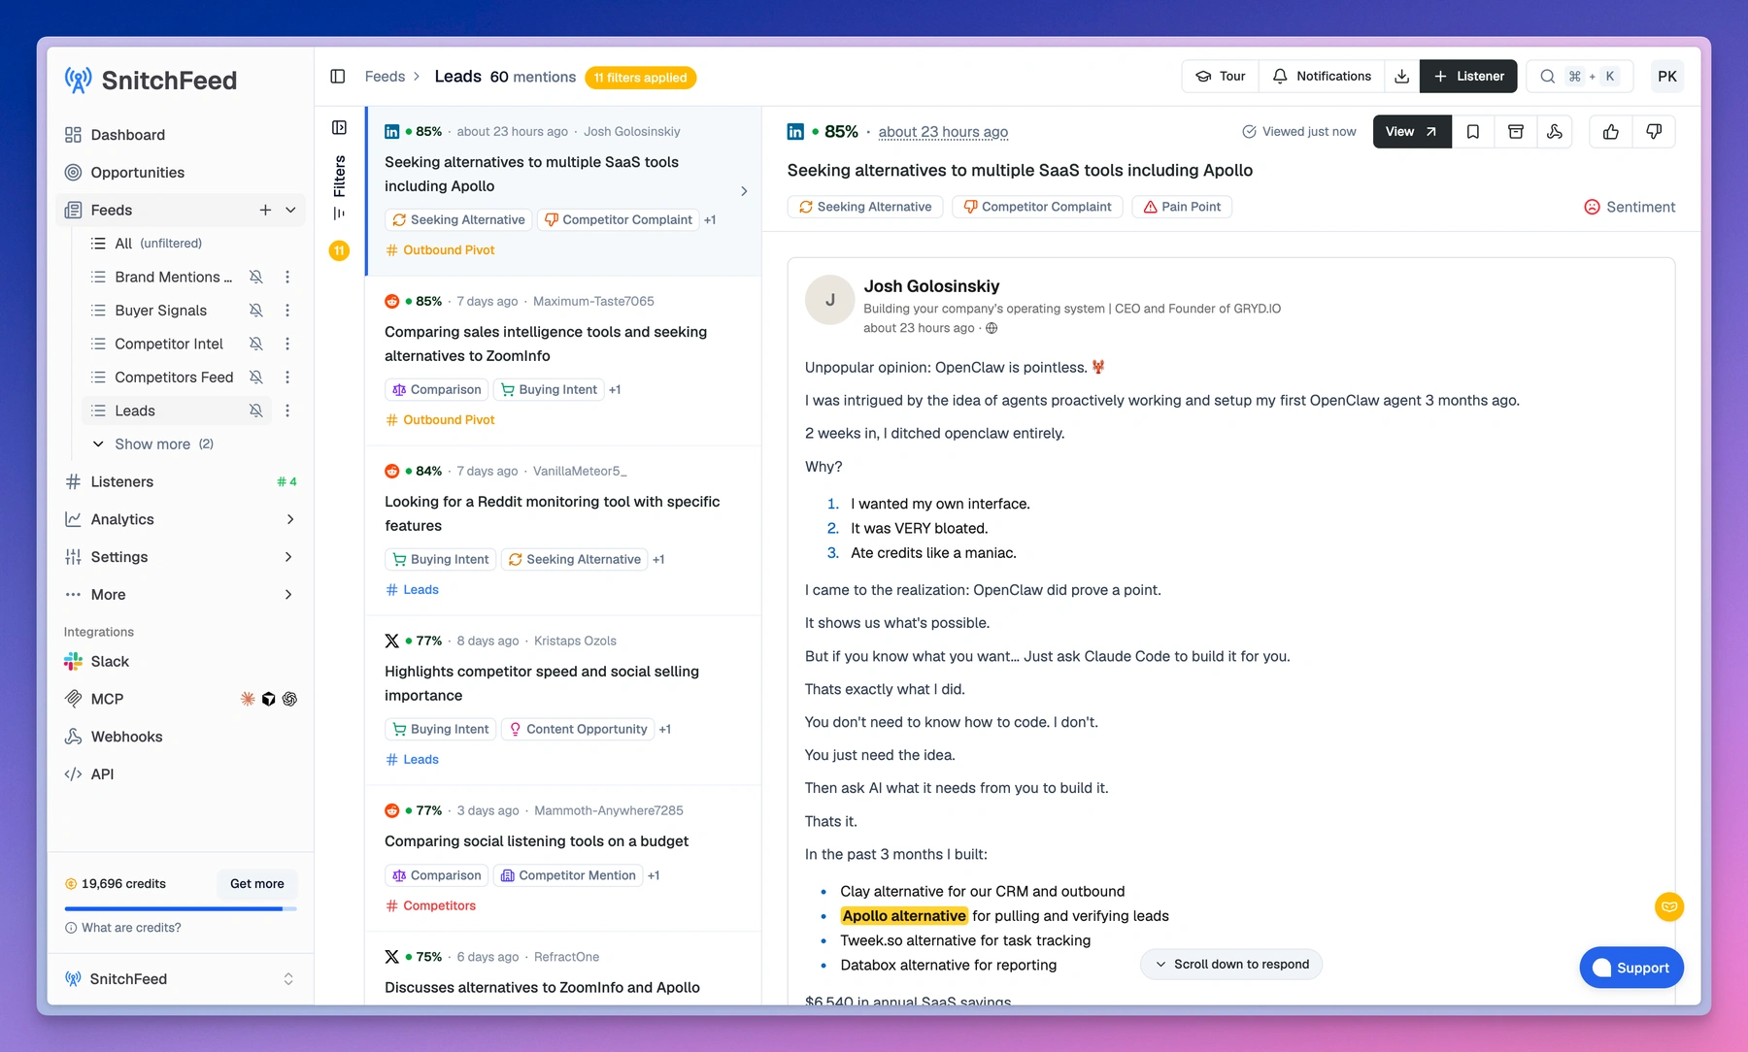The width and height of the screenshot is (1748, 1052).
Task: Toggle the sidebar collapse icon
Action: click(338, 77)
